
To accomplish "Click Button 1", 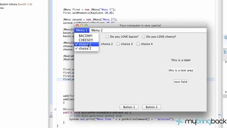I will click(129, 107).
